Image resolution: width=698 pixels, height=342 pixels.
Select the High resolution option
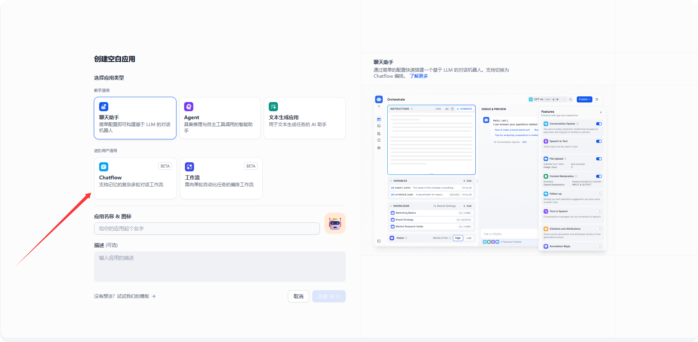pyautogui.click(x=458, y=238)
